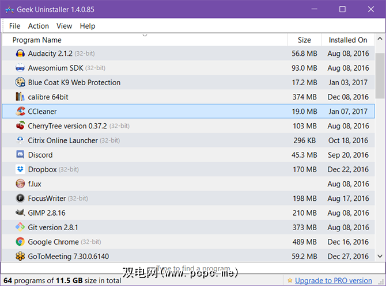Select the GoToMeeting 7.30.0.6140 name

tap(69, 257)
